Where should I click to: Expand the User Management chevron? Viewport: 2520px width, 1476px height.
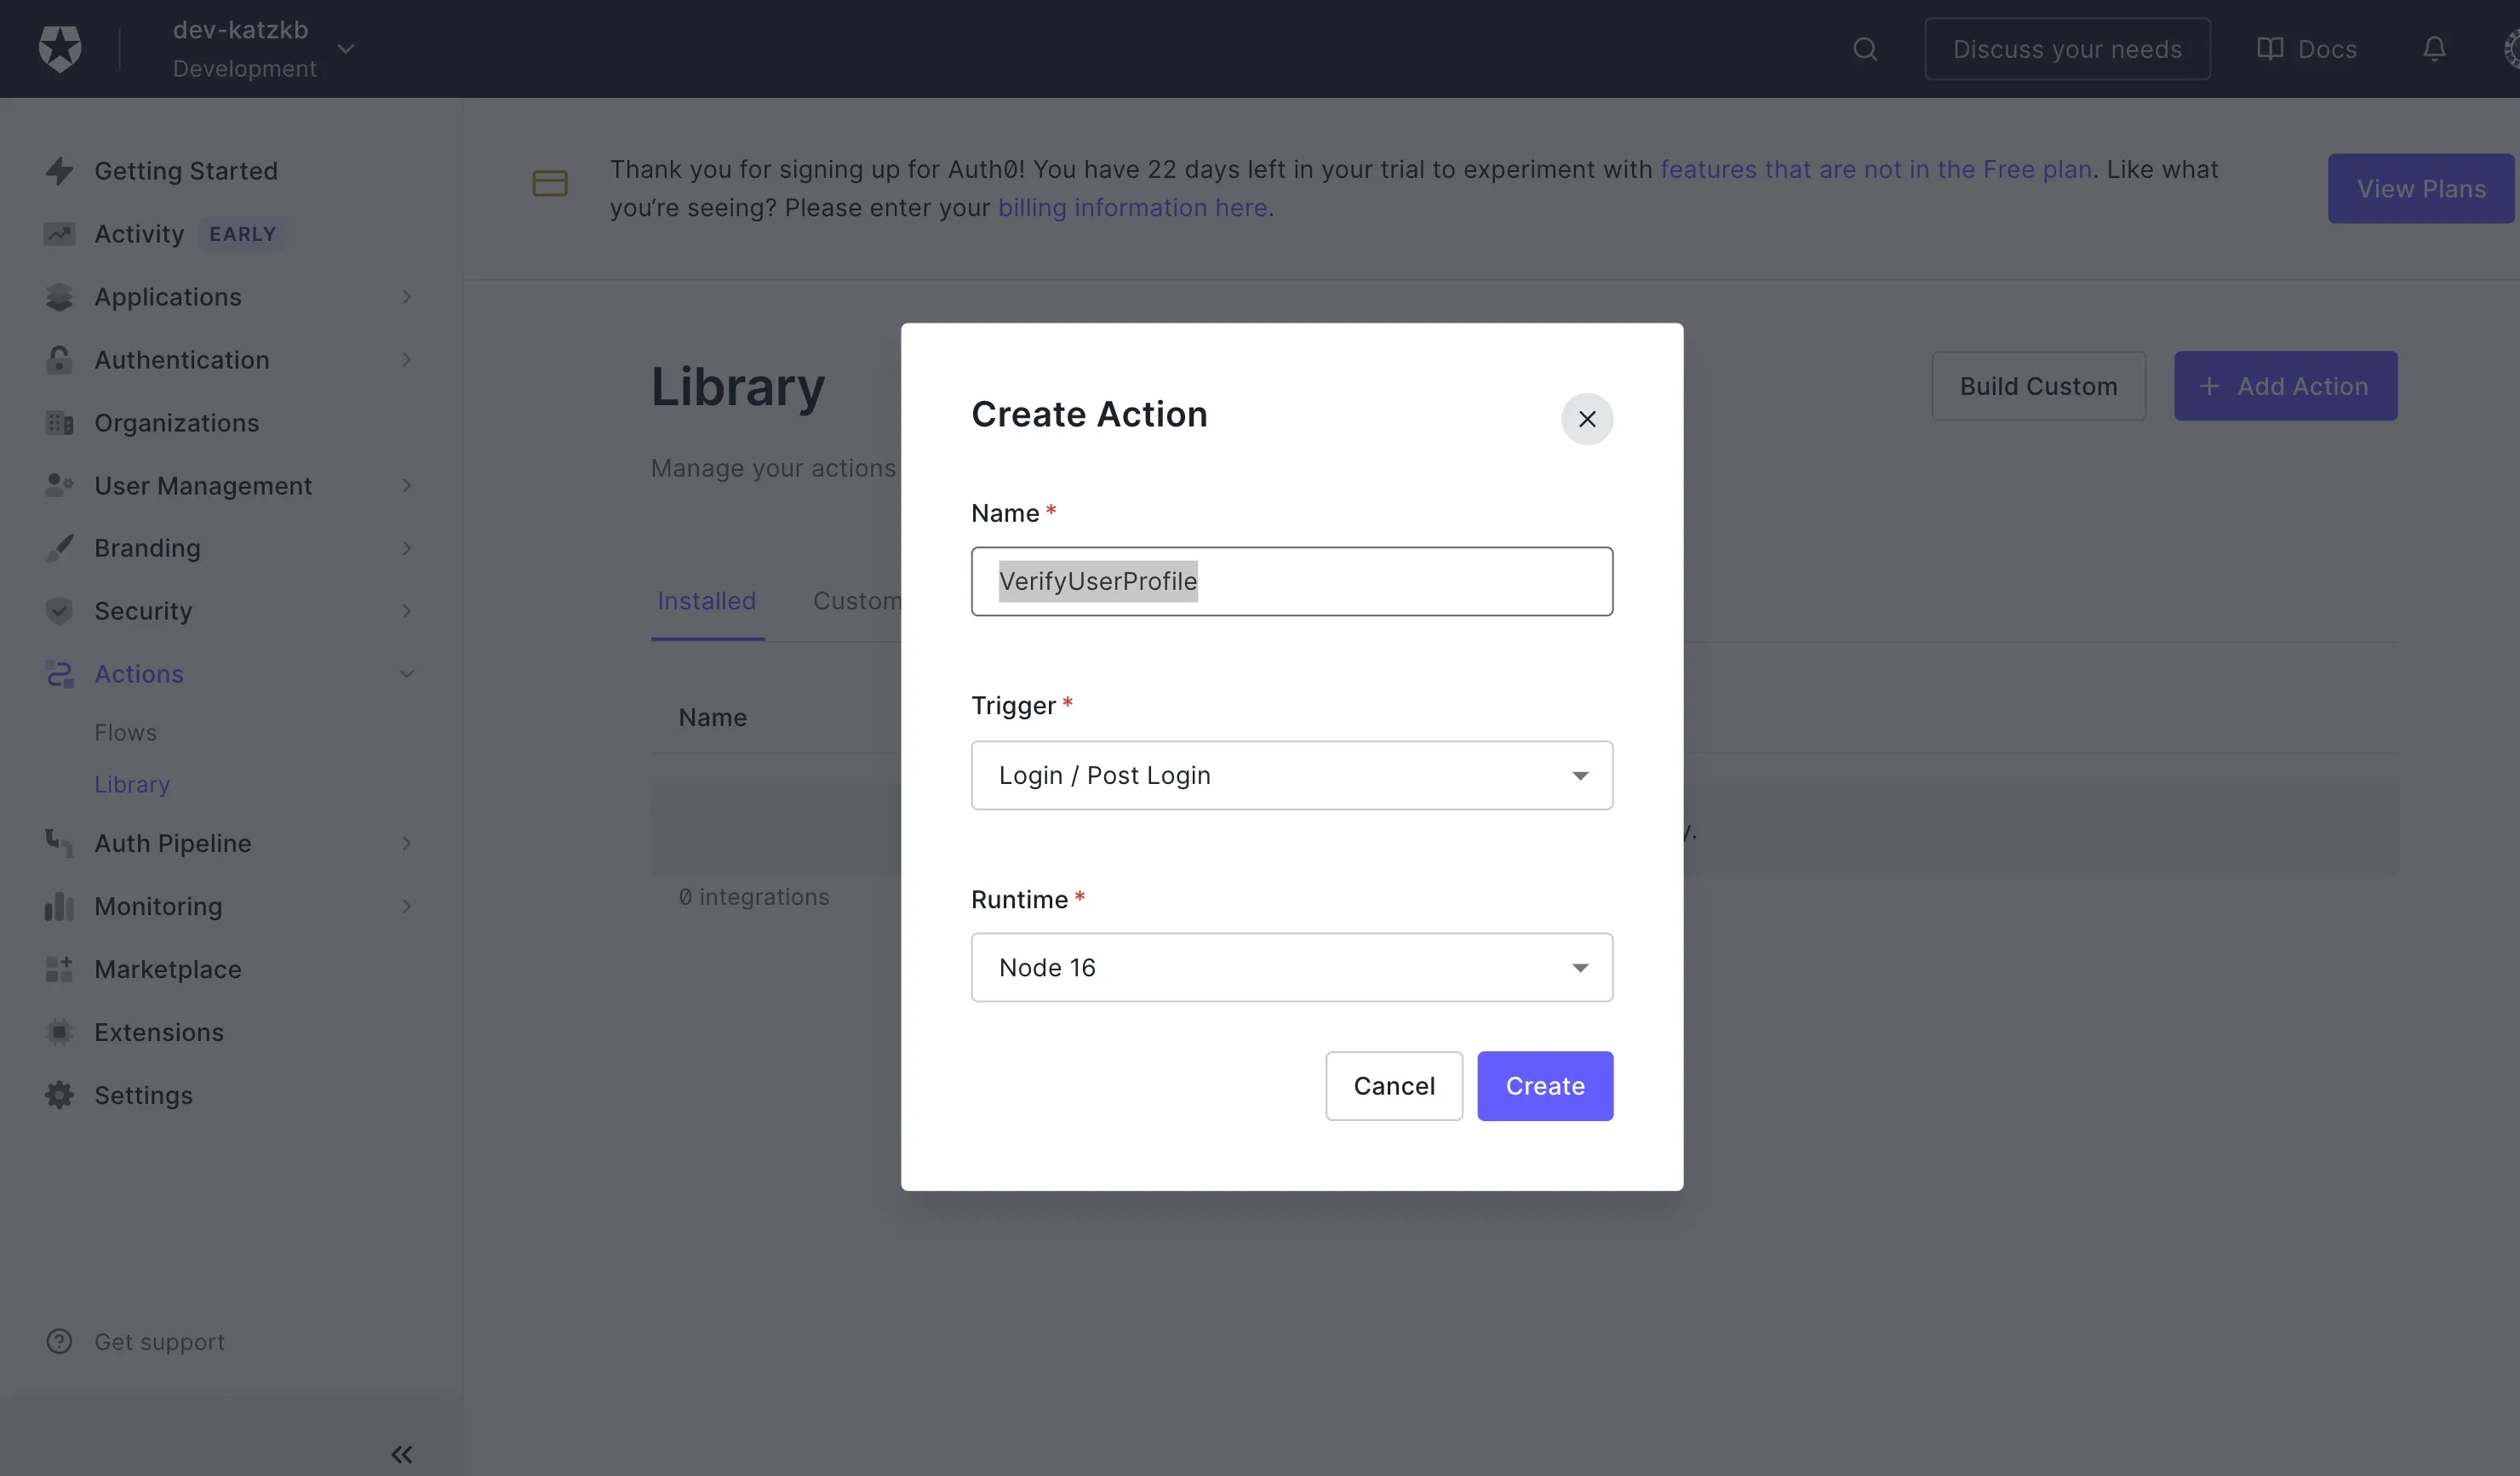click(x=406, y=486)
